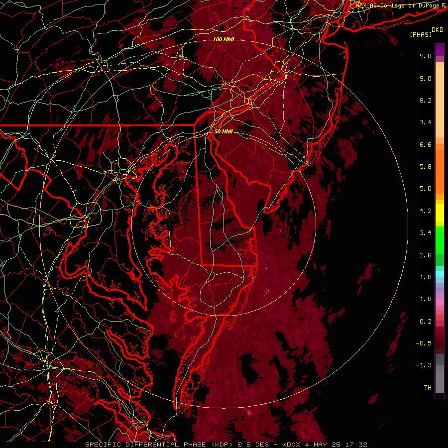
Task: Pick the cyan band of the color bar
Action: 440,274
